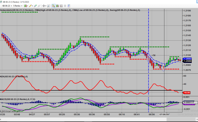The width and height of the screenshot is (198, 122).
Task: Click the horizontal scrollbar right arrow
Action: point(197,119)
